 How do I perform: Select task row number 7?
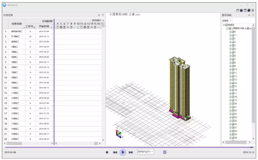click(x=6, y=62)
